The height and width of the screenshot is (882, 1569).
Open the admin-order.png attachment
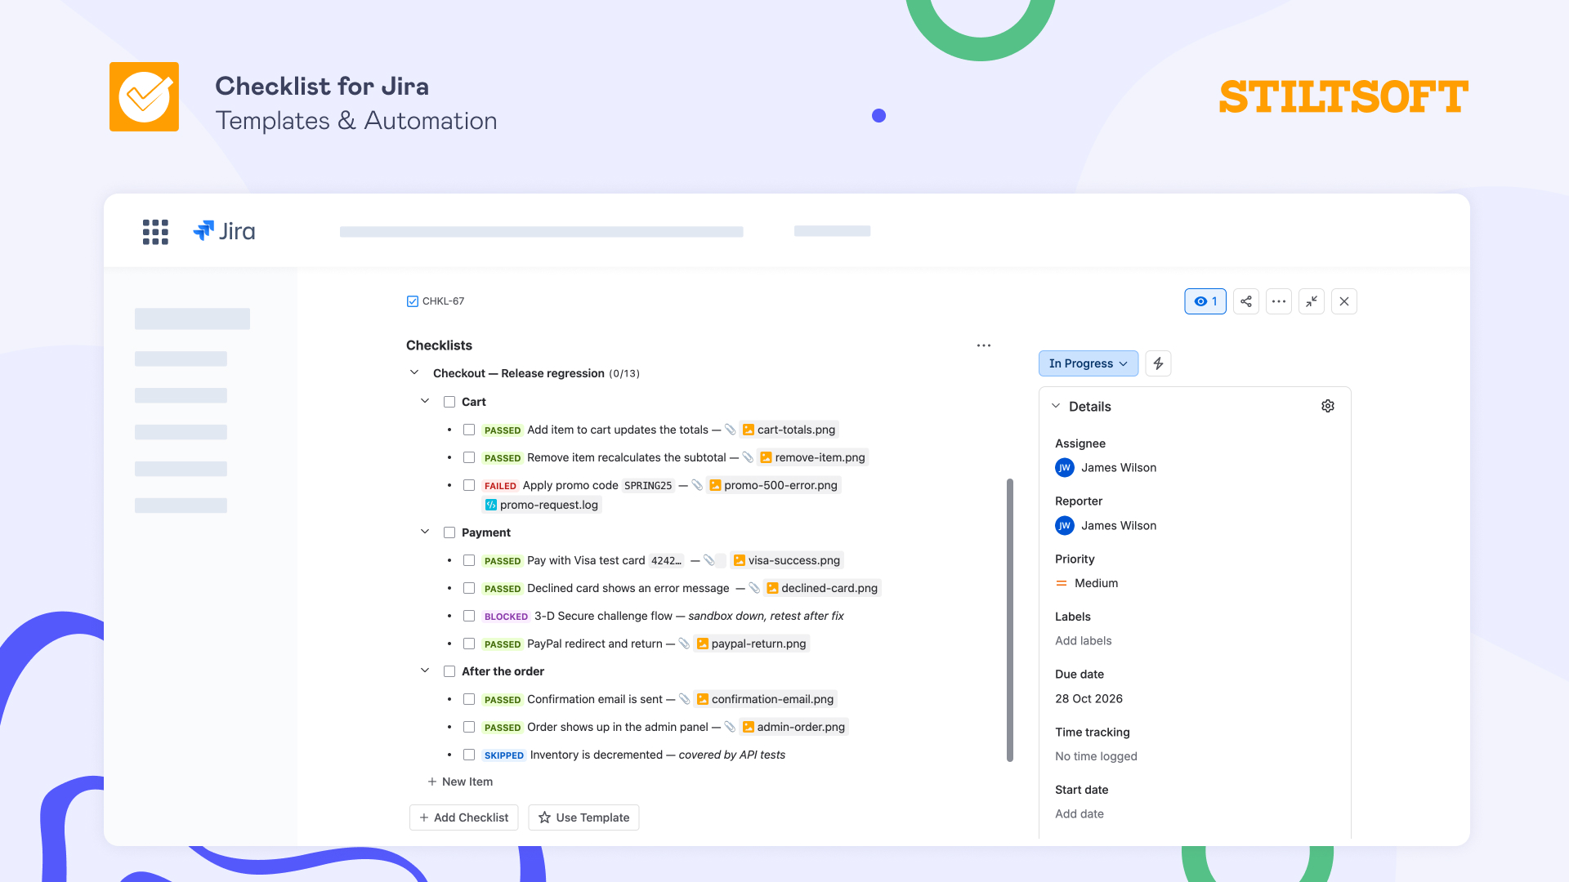[793, 727]
